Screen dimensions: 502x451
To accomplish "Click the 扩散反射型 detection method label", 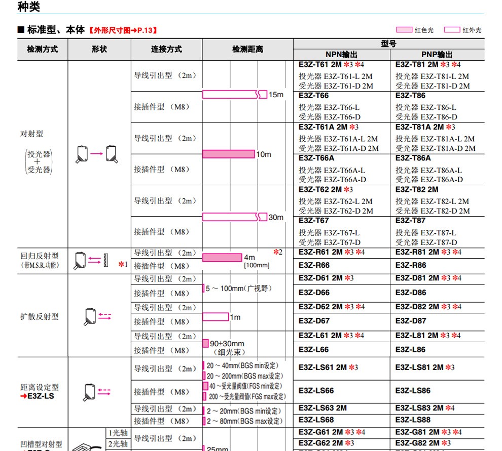I will [40, 317].
